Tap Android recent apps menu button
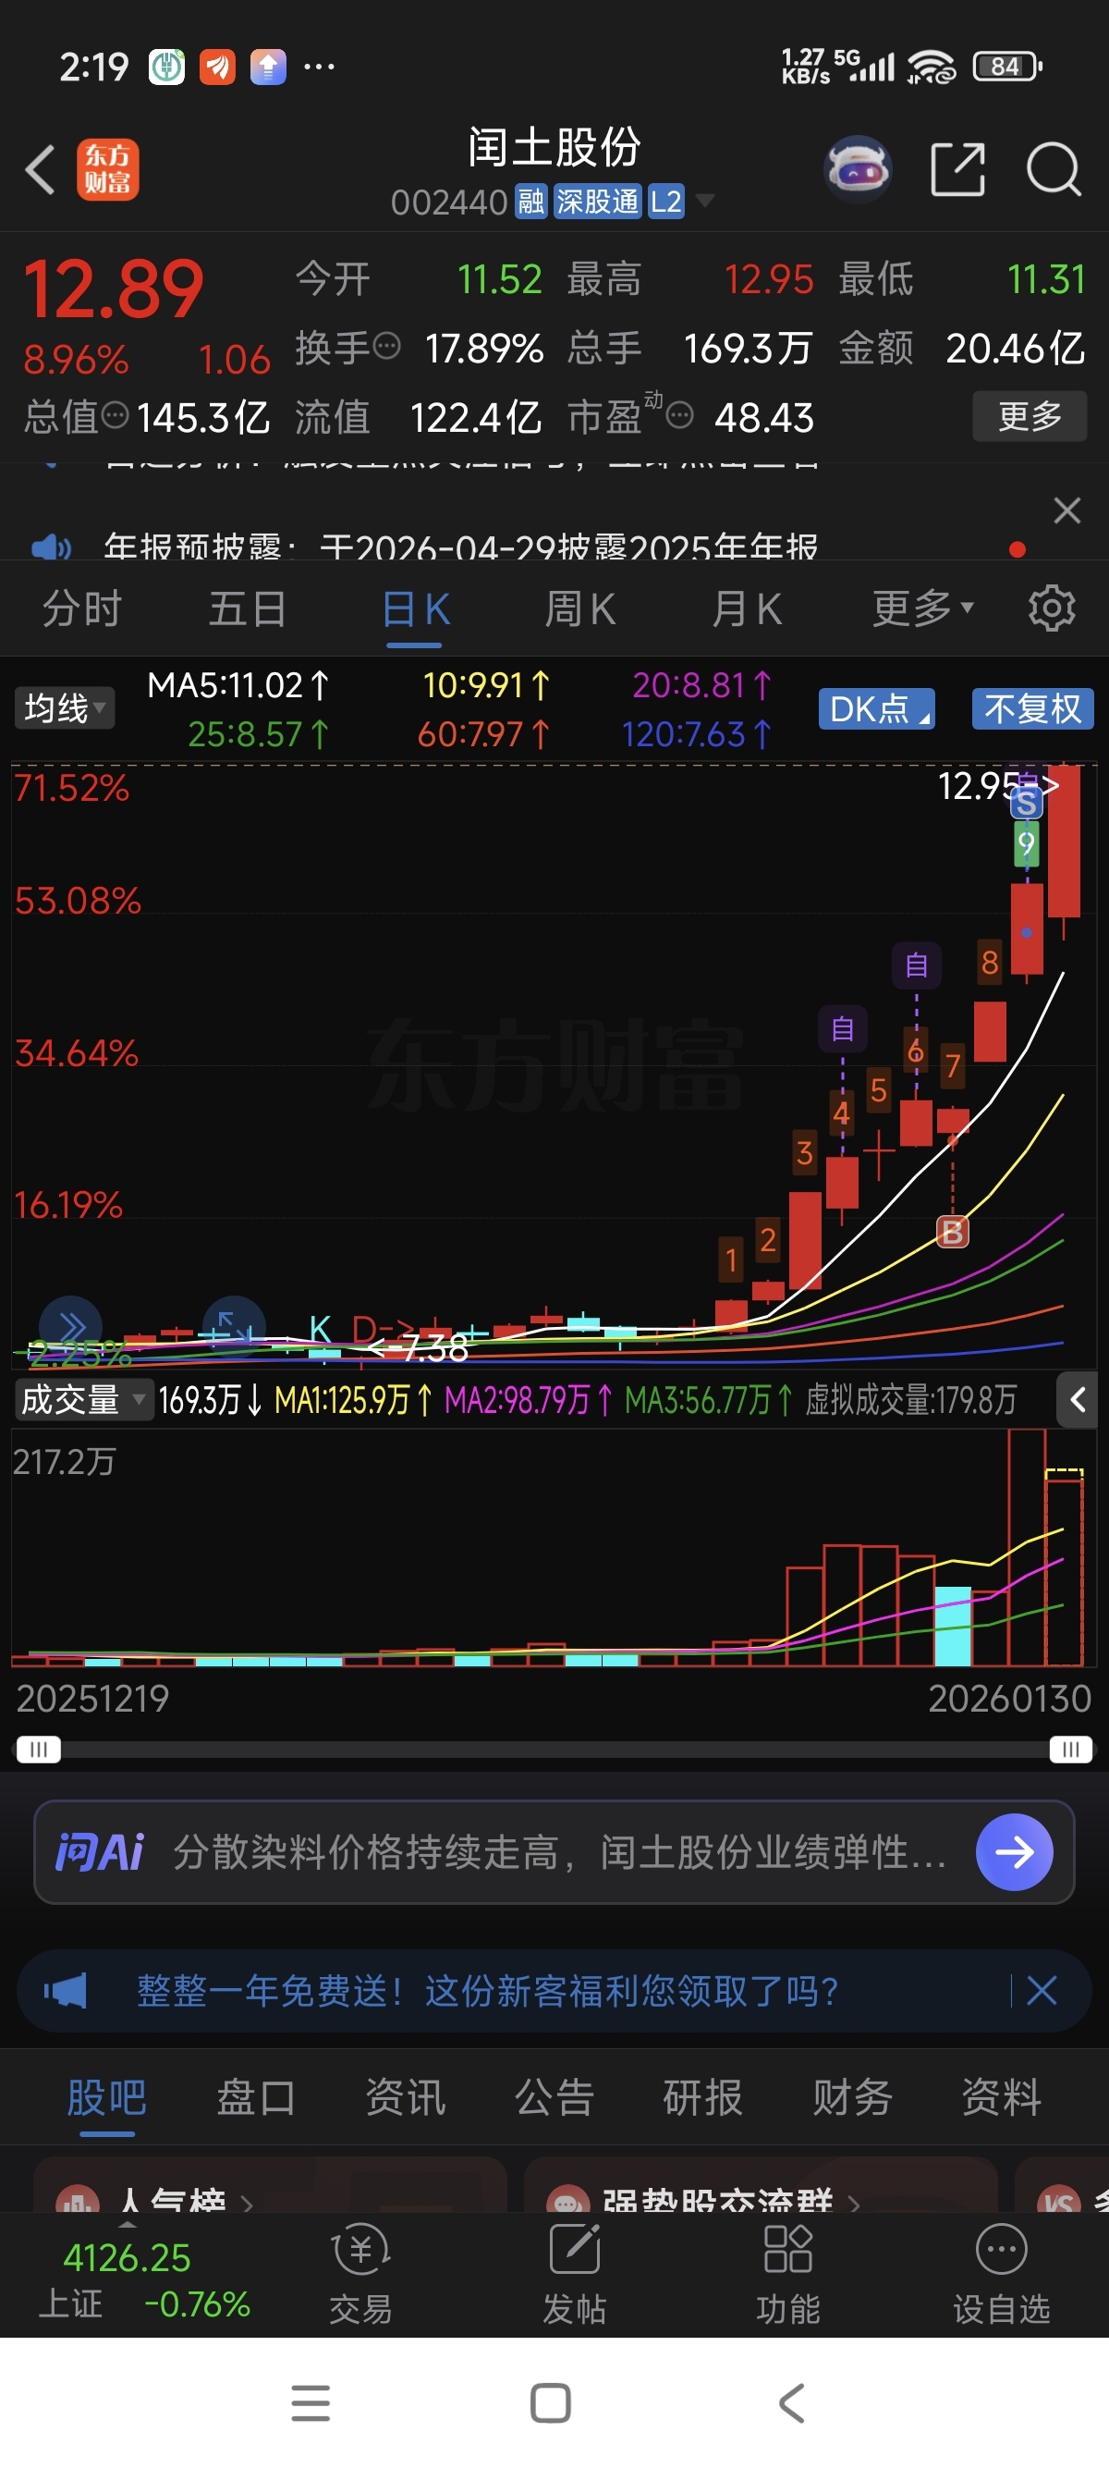 tap(311, 2402)
